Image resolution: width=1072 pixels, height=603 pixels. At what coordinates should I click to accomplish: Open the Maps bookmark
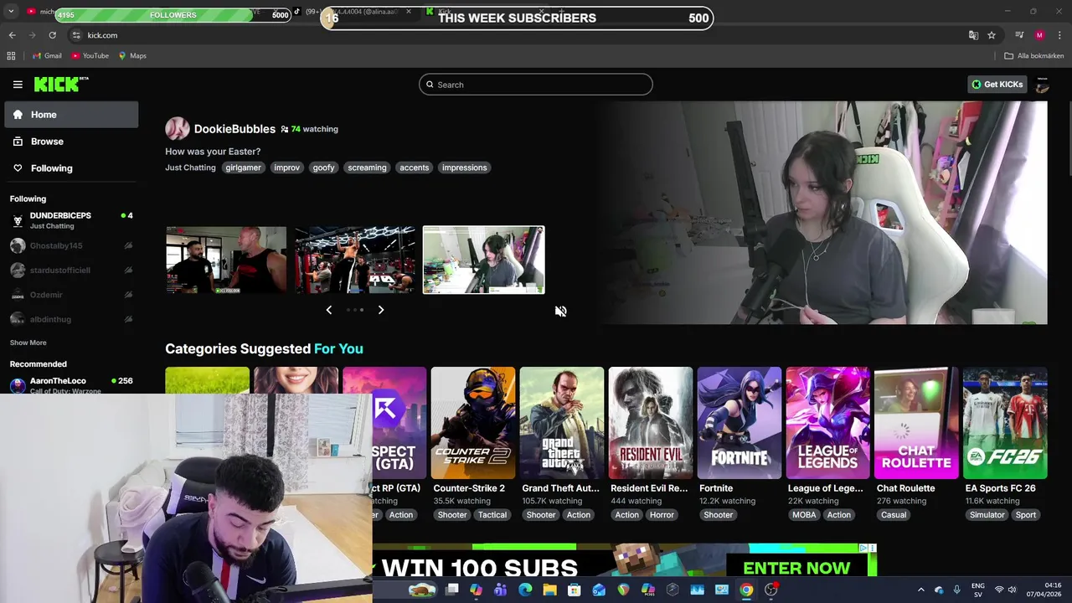click(x=132, y=56)
